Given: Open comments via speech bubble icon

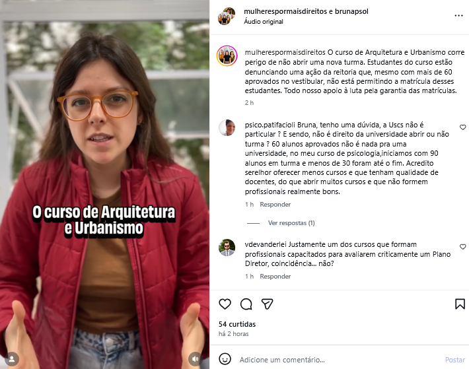Looking at the screenshot, I should (246, 304).
